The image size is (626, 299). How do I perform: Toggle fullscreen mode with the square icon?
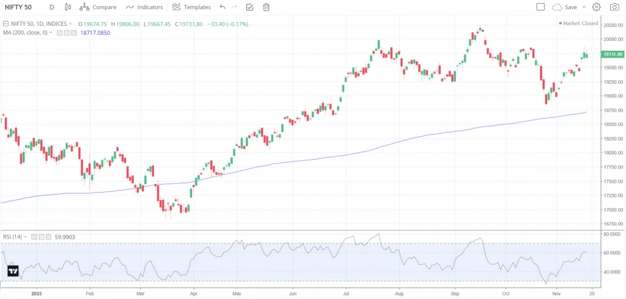[540, 7]
